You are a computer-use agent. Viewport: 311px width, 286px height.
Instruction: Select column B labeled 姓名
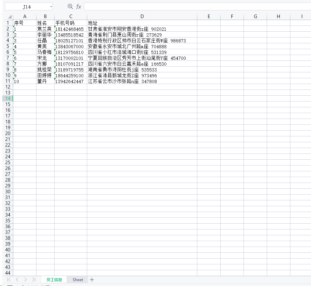(x=45, y=16)
